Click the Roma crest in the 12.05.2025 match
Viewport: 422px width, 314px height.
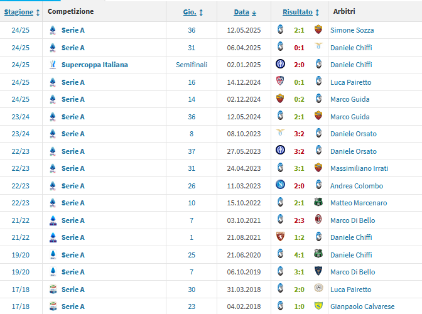click(x=318, y=30)
